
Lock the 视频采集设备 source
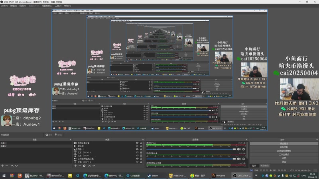141,143
